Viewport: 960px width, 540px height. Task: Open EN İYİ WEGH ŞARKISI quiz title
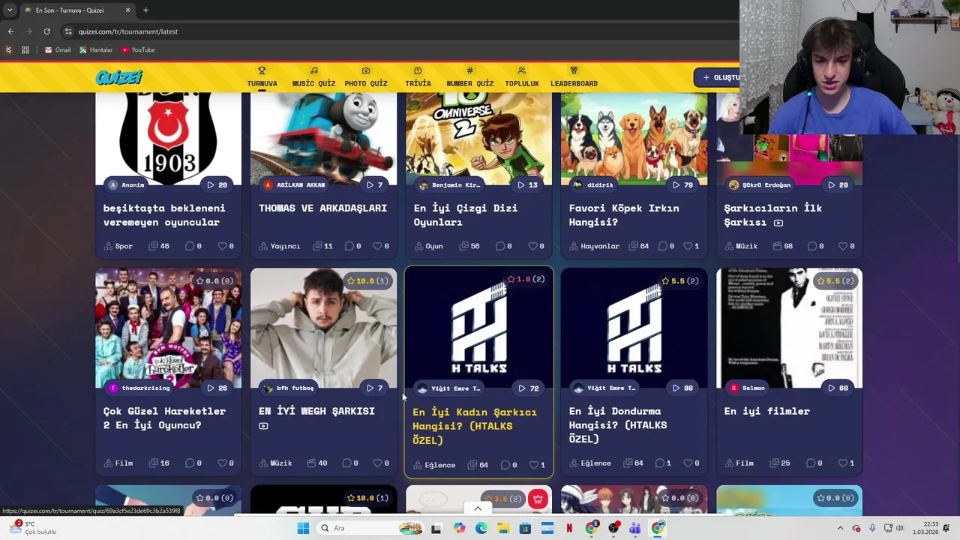coord(316,411)
